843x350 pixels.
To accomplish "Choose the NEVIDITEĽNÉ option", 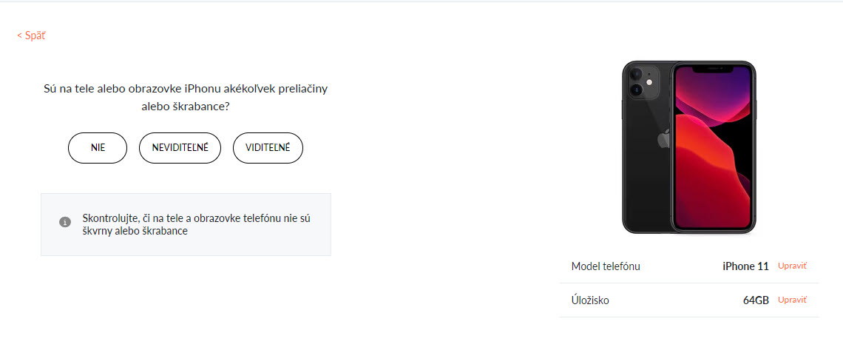I will click(x=180, y=148).
